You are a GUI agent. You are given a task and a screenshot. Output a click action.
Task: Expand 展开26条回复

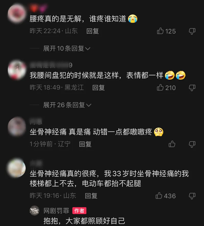pos(67,105)
